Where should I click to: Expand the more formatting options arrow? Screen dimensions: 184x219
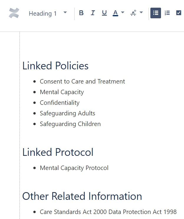(141, 13)
